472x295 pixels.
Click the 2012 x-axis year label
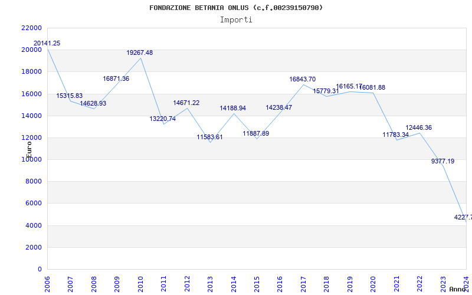coord(187,284)
